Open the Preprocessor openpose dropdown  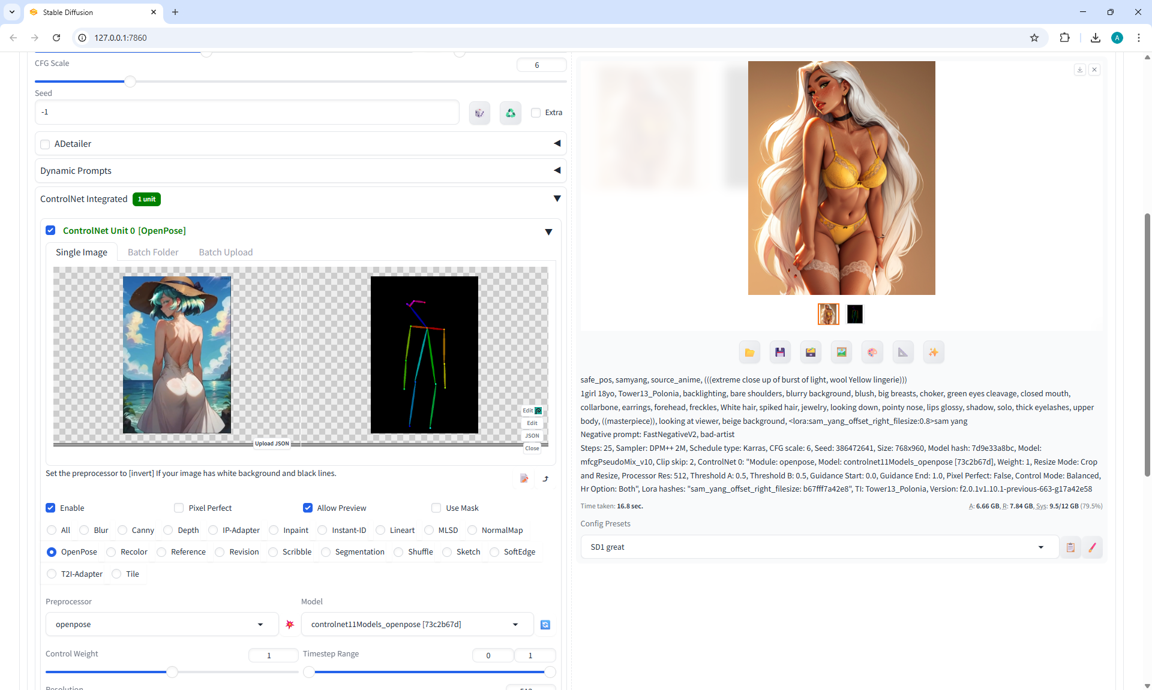161,625
